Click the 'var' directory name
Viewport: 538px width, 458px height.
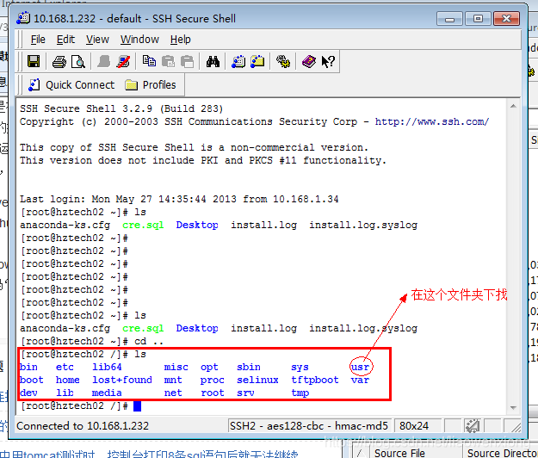(360, 381)
